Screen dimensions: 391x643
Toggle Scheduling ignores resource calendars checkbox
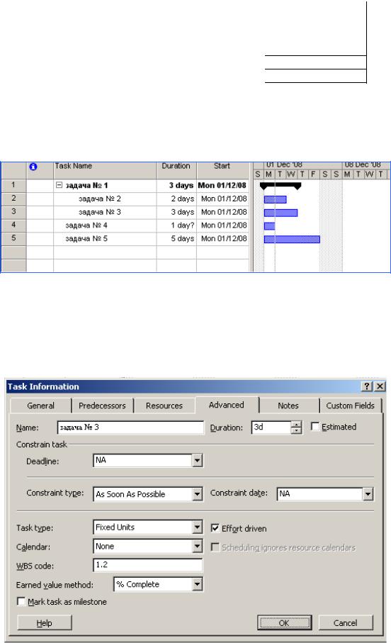pos(215,547)
